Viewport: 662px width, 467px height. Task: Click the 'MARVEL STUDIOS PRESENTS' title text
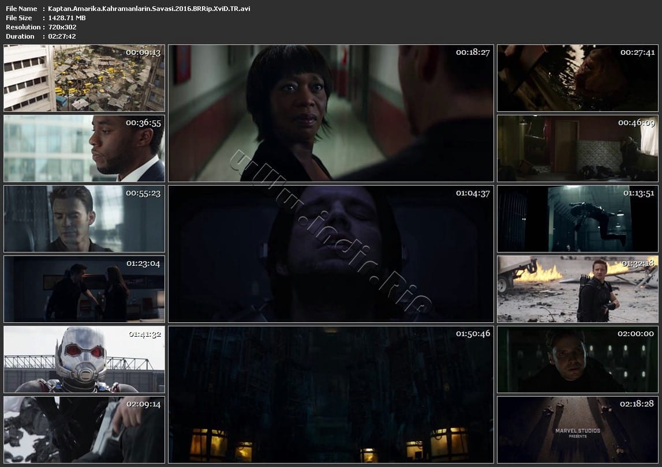(578, 433)
